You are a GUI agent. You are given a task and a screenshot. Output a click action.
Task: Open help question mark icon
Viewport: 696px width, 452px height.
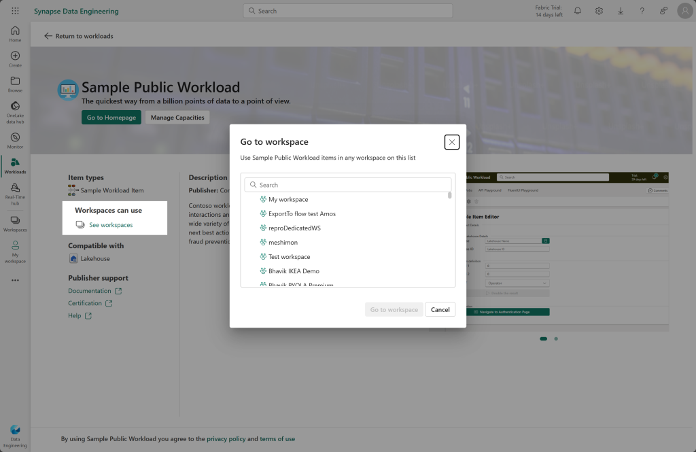(x=642, y=11)
